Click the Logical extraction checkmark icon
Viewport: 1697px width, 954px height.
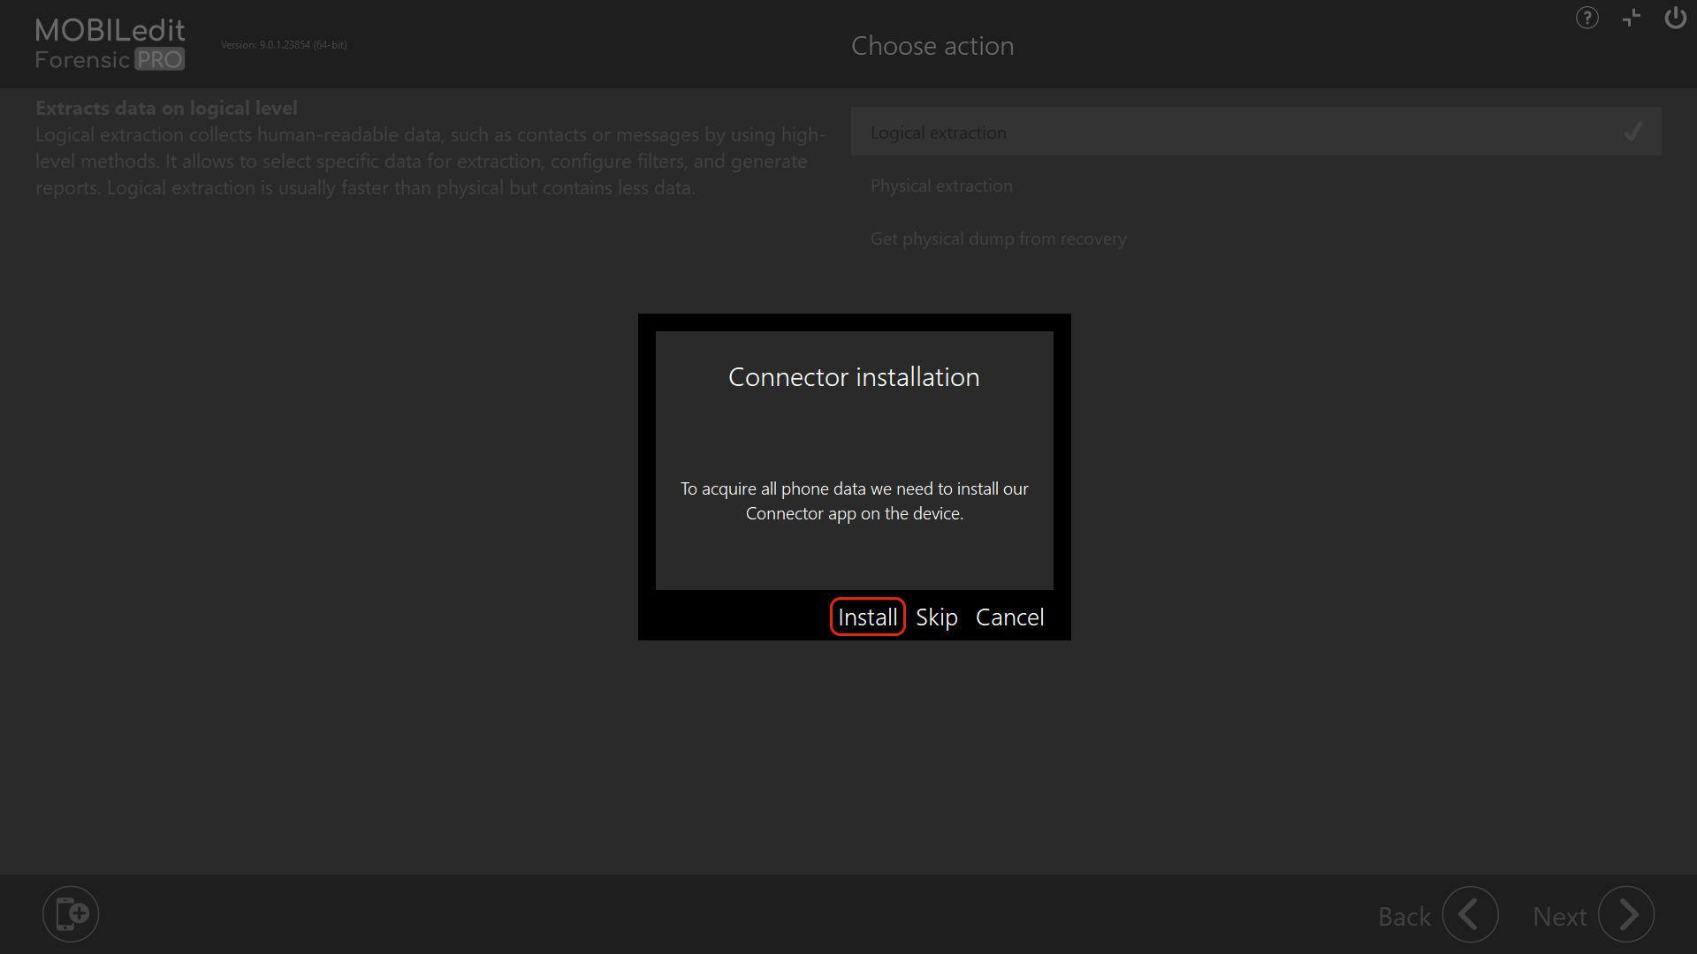1633,132
